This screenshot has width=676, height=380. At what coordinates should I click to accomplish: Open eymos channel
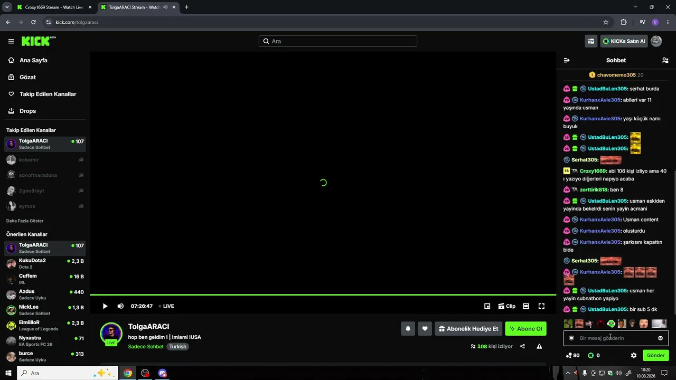click(45, 206)
